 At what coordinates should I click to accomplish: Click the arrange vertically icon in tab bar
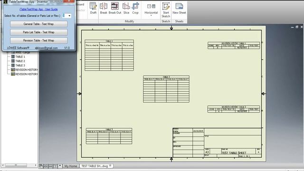tap(55, 166)
